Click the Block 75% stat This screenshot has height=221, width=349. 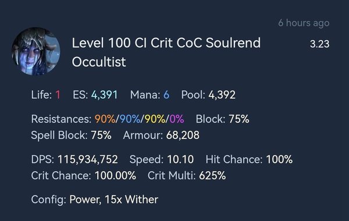(222, 119)
